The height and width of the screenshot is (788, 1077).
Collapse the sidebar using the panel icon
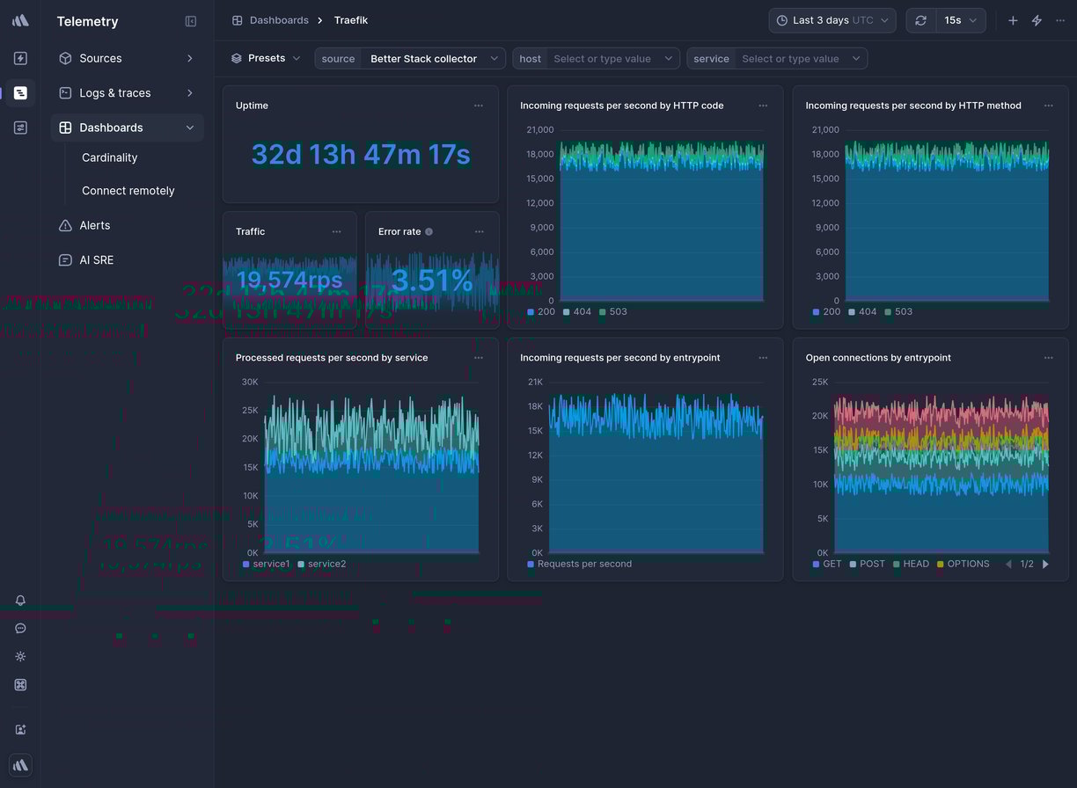tap(191, 21)
